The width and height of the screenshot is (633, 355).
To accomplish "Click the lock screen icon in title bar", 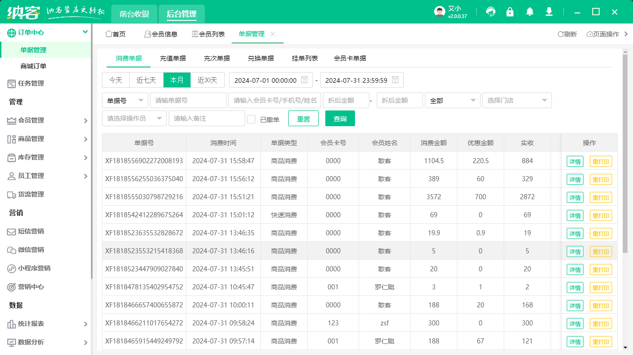I will pos(510,12).
